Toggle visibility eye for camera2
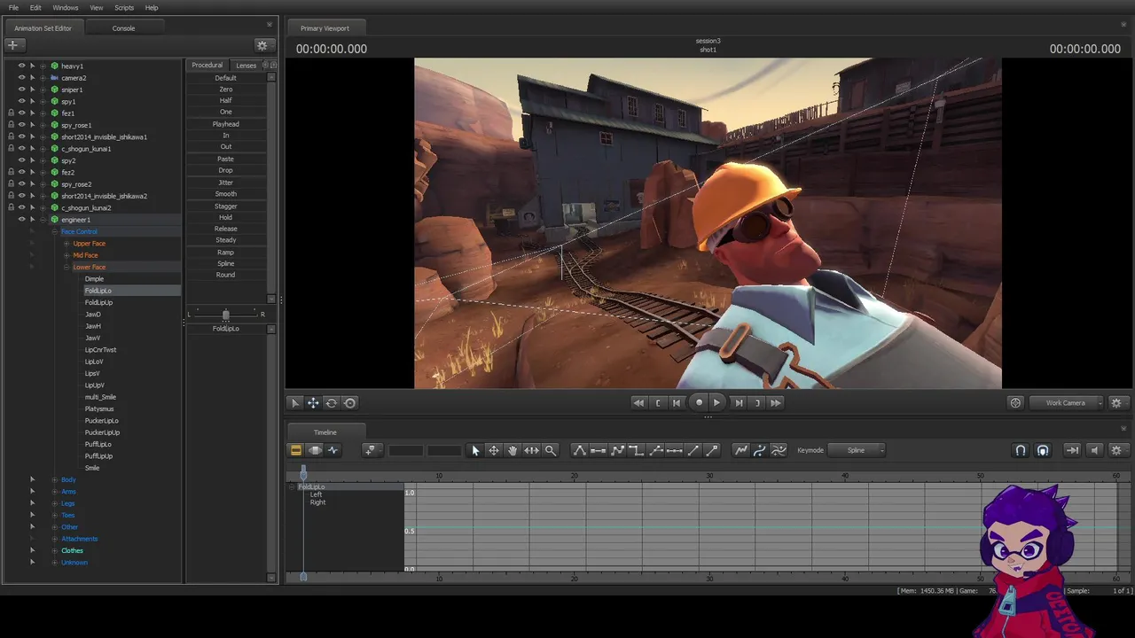The image size is (1135, 638). tap(21, 78)
